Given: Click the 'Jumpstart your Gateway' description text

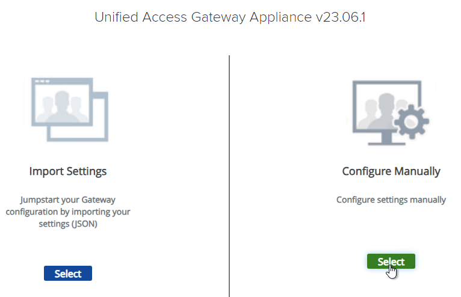Looking at the screenshot, I should tap(68, 200).
